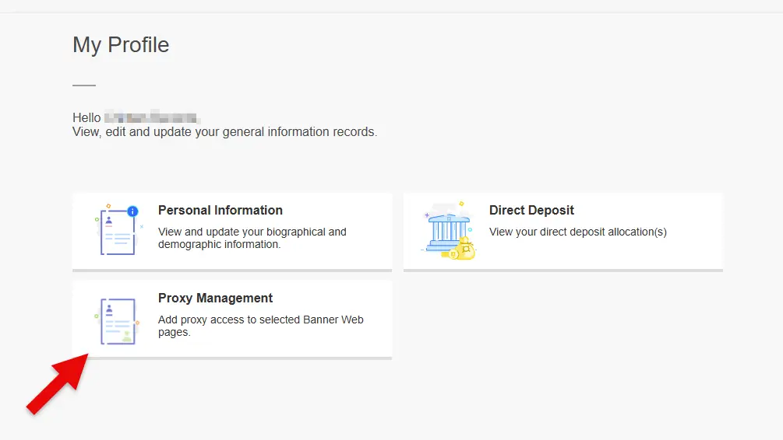The width and height of the screenshot is (783, 440).
Task: Click the Direct Deposit bank building icon
Action: pos(446,229)
